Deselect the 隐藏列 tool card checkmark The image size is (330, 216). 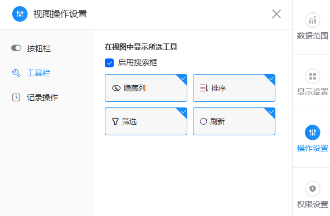tap(183, 78)
